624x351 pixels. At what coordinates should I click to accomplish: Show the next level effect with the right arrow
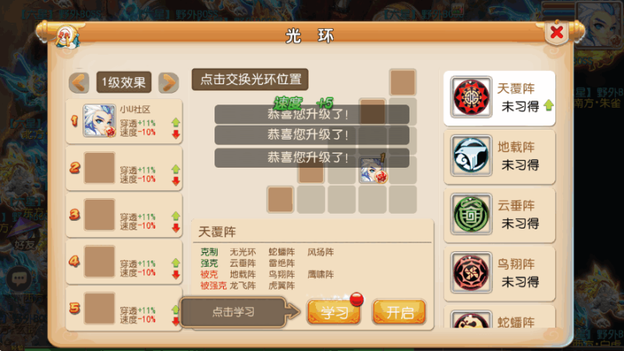(x=168, y=83)
